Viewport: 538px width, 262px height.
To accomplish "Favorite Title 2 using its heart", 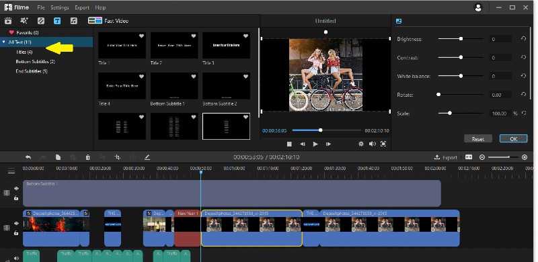I will tap(194, 36).
